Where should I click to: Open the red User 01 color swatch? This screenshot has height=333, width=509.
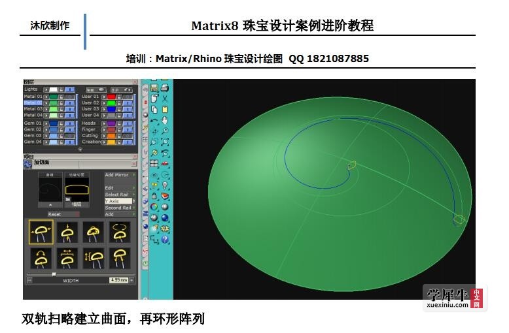coord(111,97)
